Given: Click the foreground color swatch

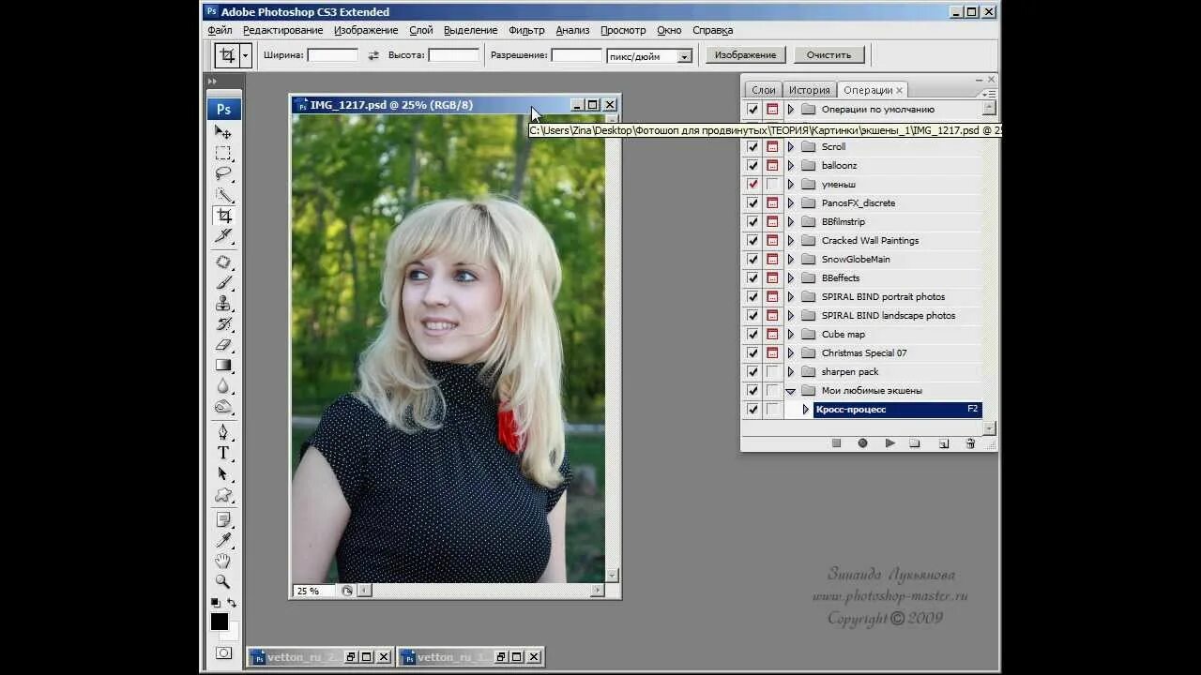Looking at the screenshot, I should 220,622.
